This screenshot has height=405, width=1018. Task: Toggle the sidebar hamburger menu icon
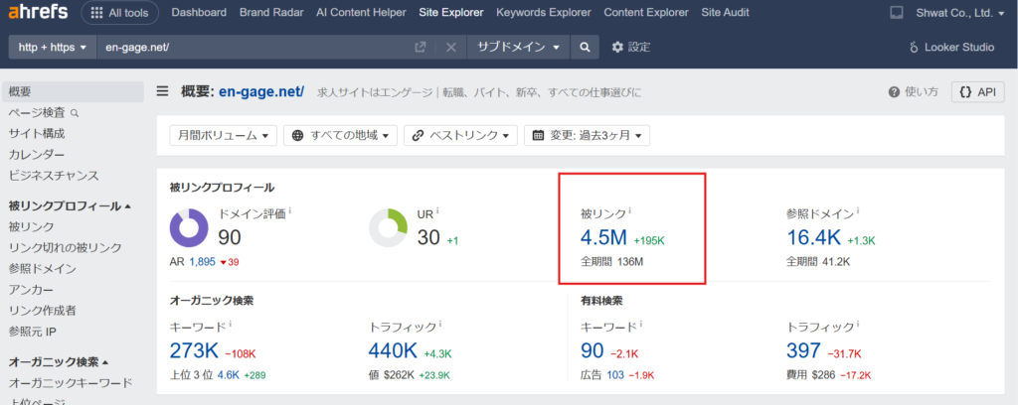coord(162,91)
